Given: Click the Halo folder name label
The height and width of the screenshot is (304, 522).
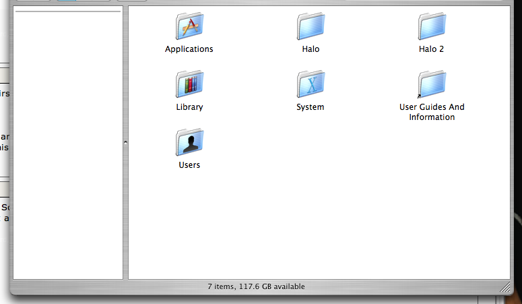Looking at the screenshot, I should click(311, 49).
